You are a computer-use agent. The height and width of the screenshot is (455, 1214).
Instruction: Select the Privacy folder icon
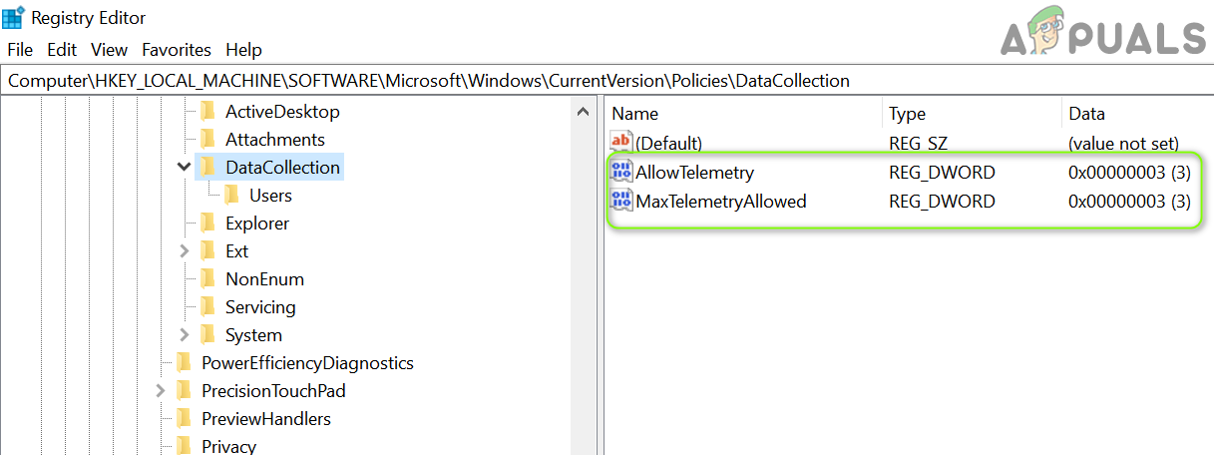(184, 446)
